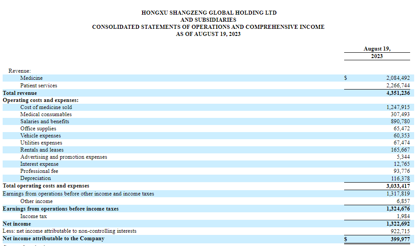Click the August 19, column header

[377, 49]
